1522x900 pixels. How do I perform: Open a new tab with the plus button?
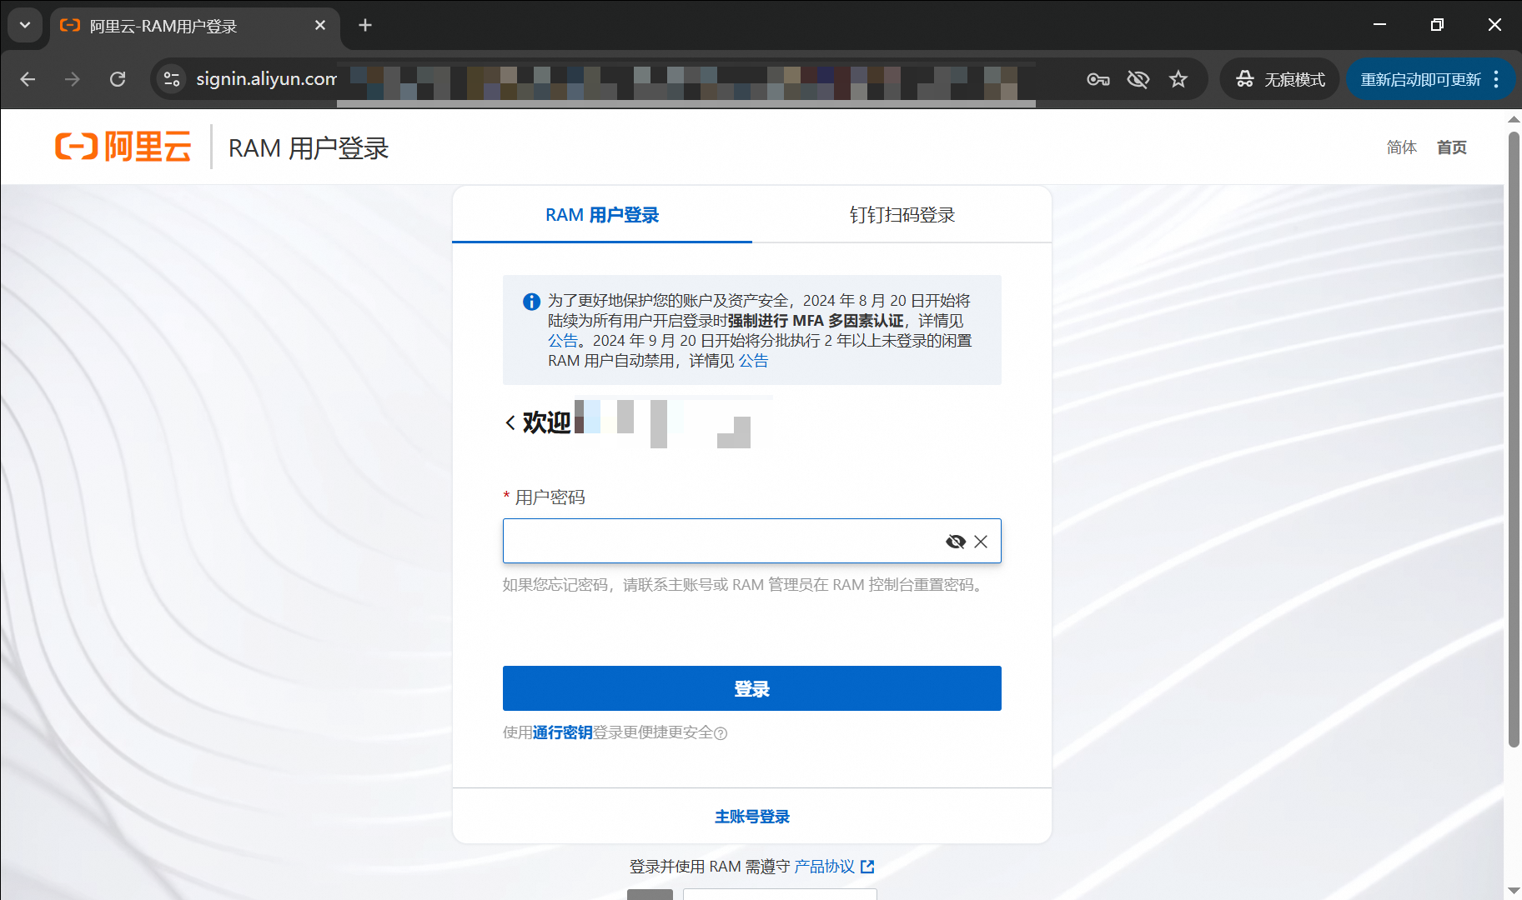point(365,25)
